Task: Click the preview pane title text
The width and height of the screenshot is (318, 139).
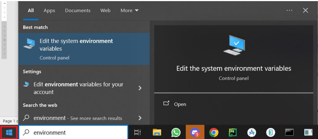Action: click(234, 68)
